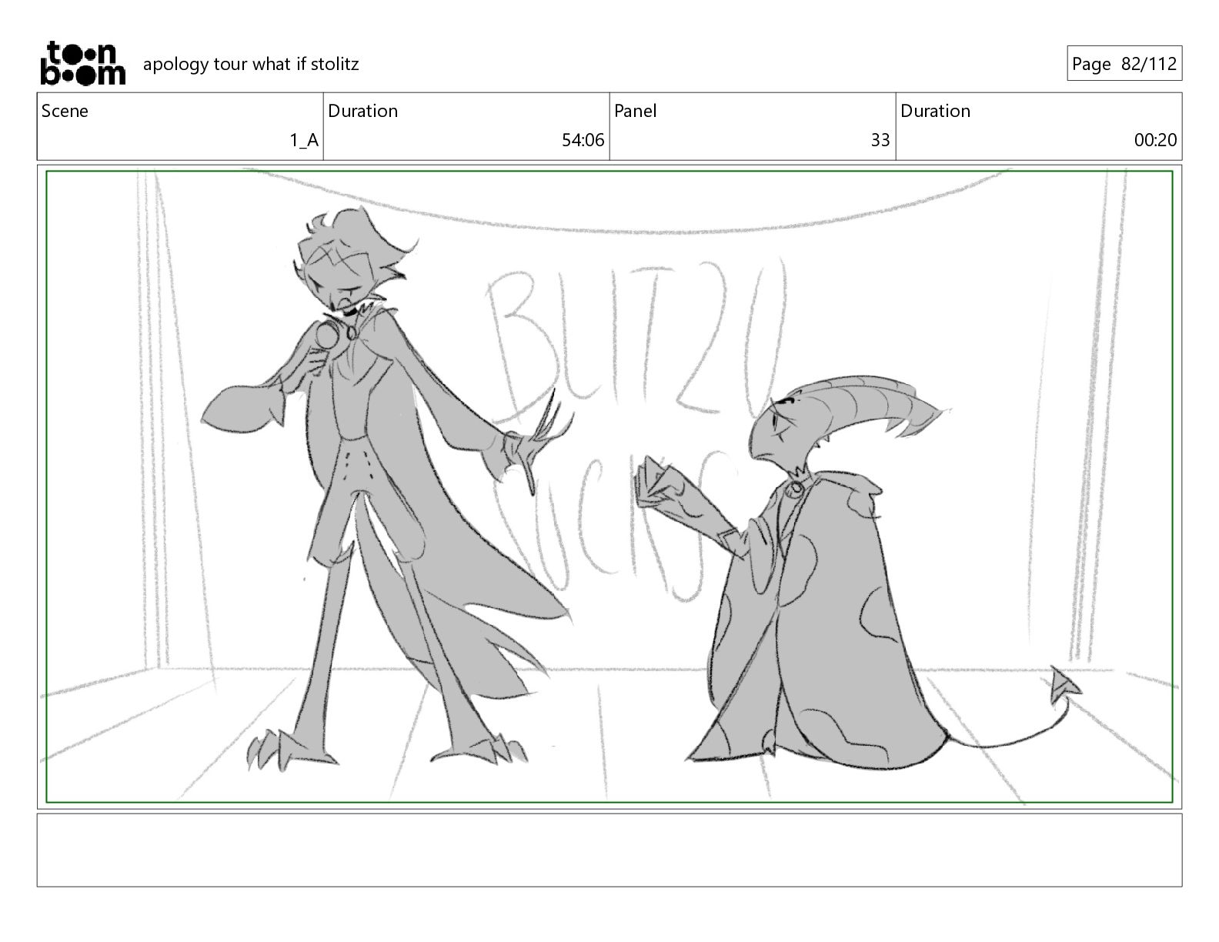Select the scene value '1_A'
Image resolution: width=1219 pixels, height=942 pixels.
304,140
